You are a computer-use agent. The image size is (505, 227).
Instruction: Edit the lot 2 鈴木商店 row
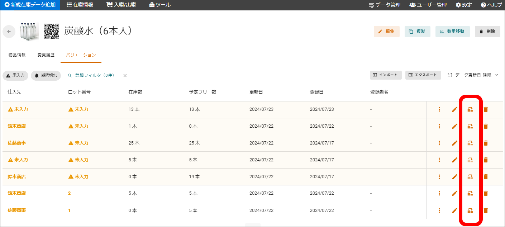[x=454, y=193]
